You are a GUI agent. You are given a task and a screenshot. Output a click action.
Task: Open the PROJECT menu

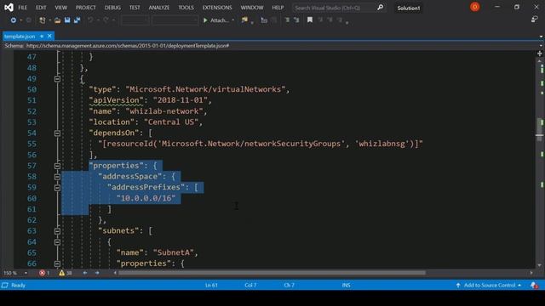(x=85, y=8)
